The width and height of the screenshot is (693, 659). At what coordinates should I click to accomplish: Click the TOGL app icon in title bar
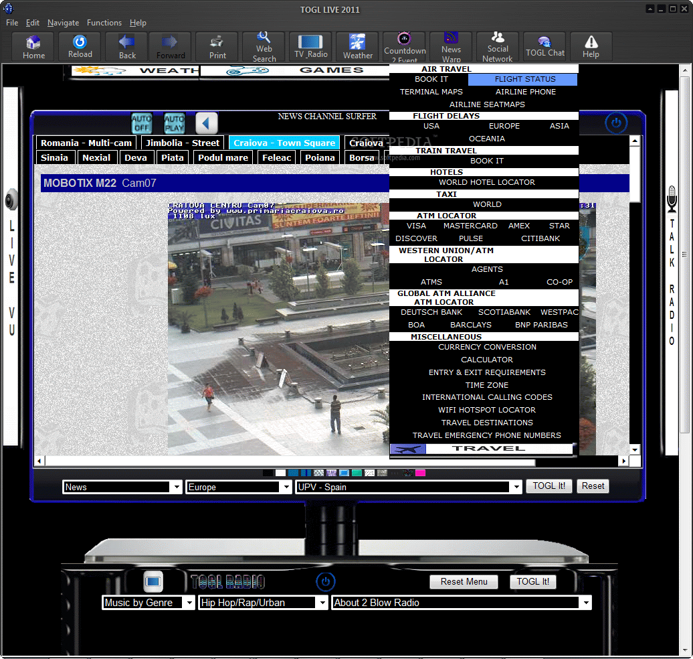click(x=8, y=8)
